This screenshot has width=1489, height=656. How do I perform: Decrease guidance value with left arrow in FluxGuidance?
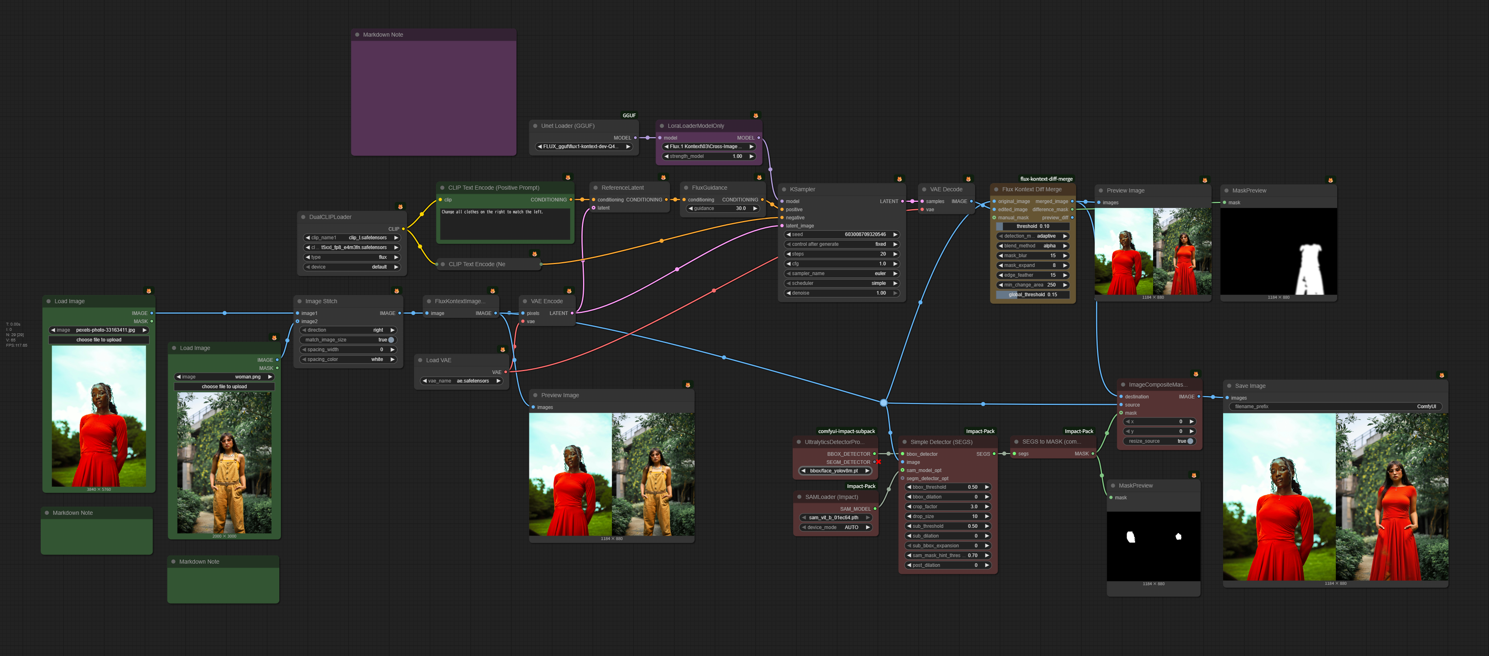(x=690, y=209)
